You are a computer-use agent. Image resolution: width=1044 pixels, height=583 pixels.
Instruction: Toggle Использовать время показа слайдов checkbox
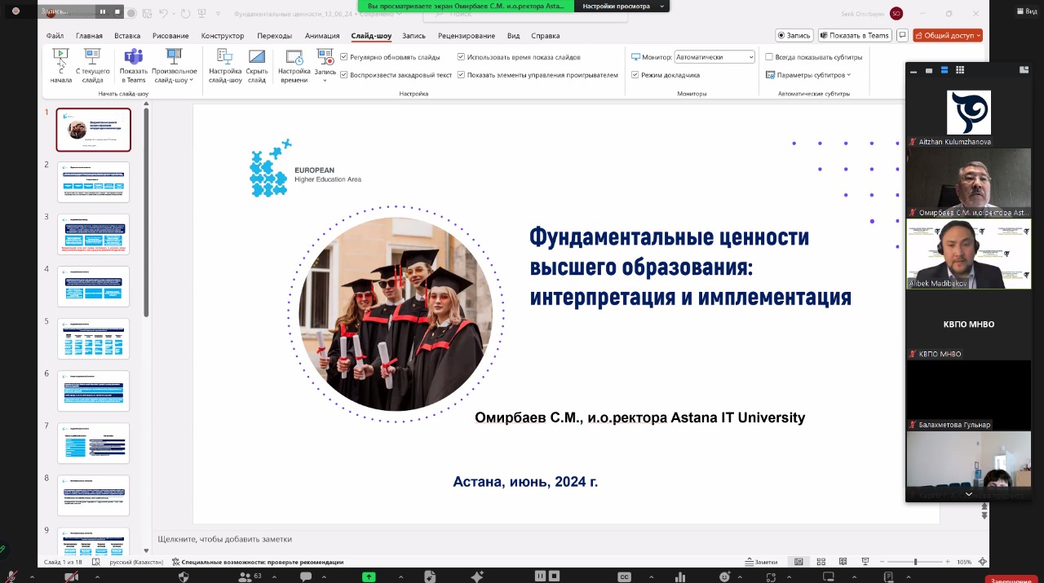pos(461,57)
